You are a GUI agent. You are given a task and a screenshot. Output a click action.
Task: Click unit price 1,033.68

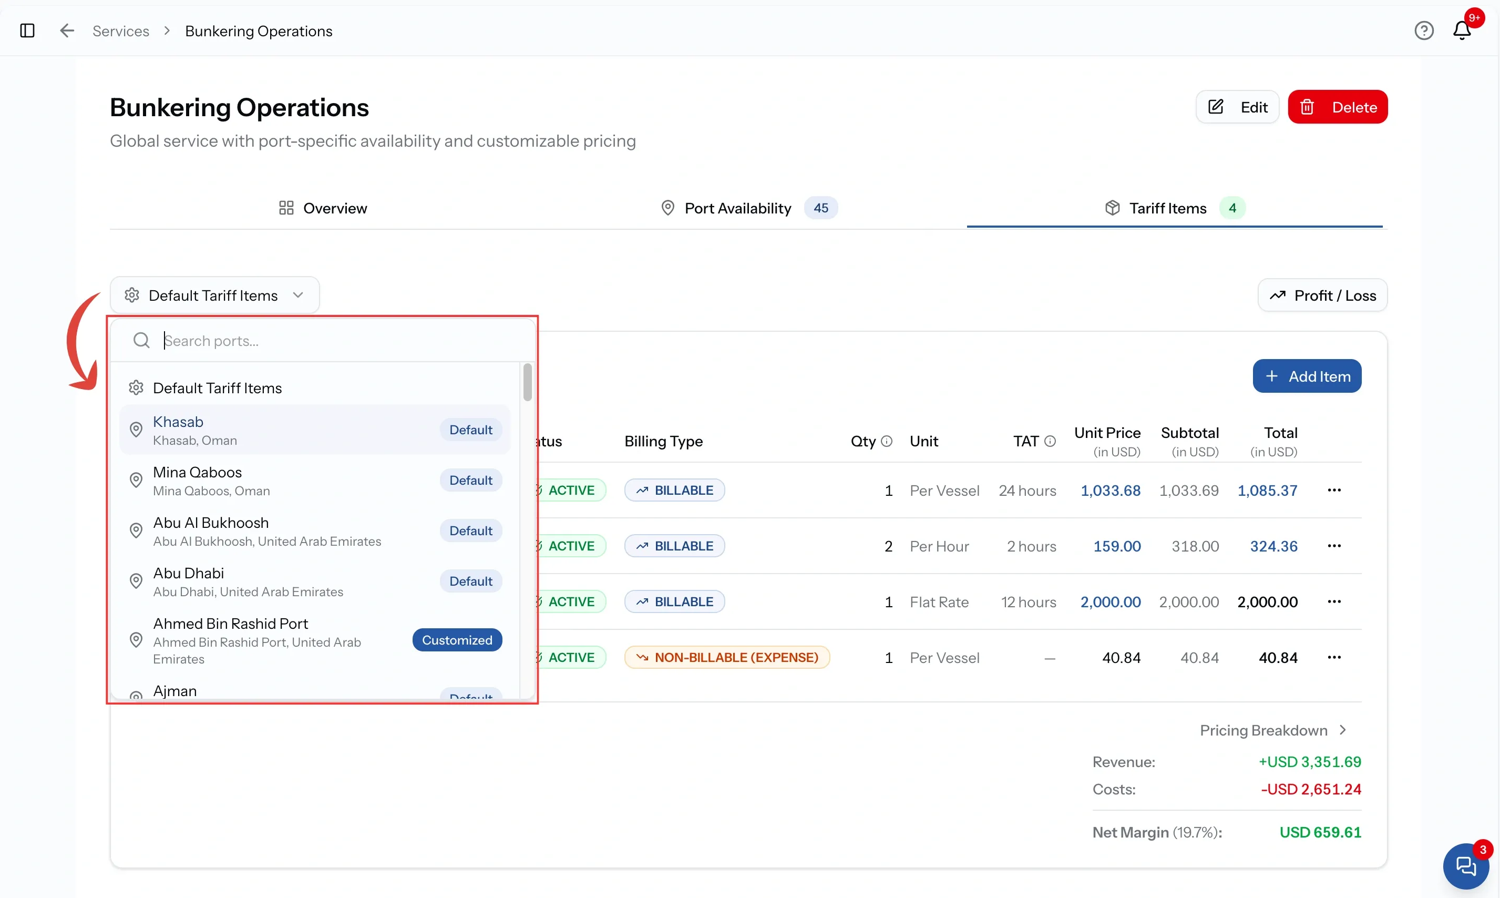click(x=1111, y=491)
